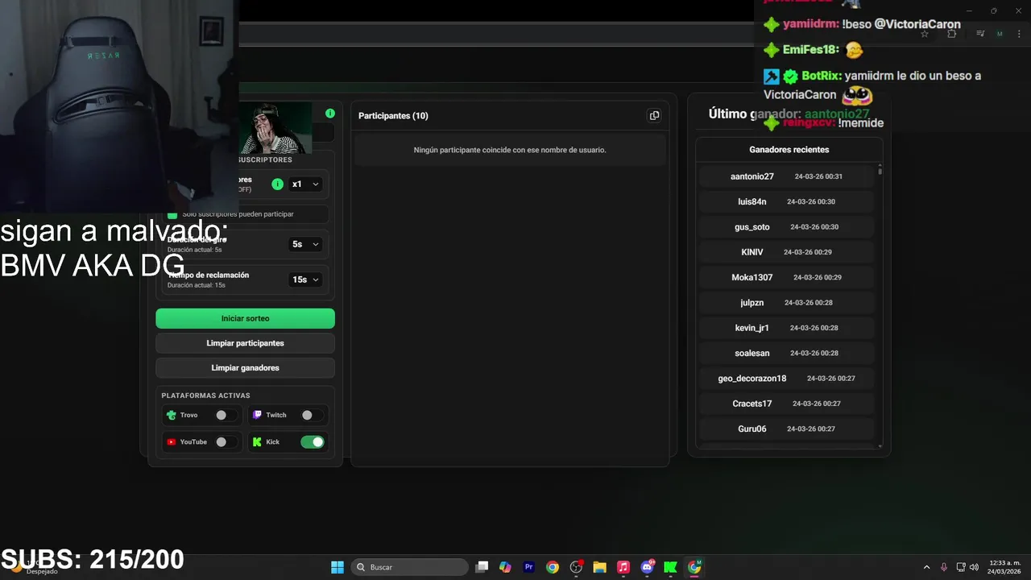Click the date and time in the taskbar
Screen dimensions: 1031x580
[x=1004, y=567]
